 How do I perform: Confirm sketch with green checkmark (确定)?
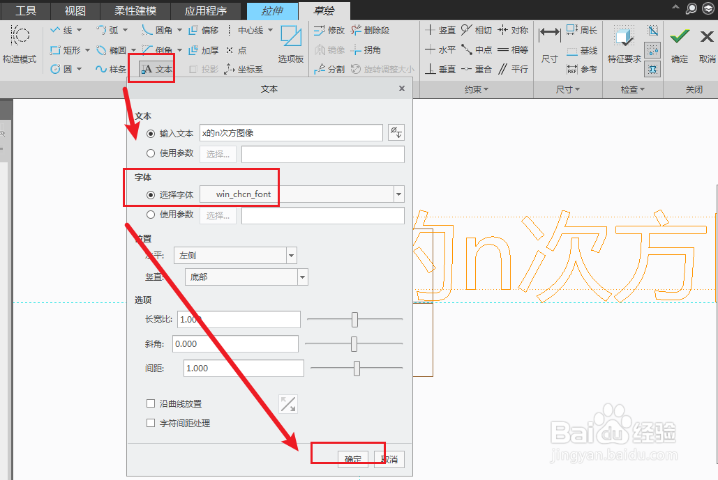[x=680, y=45]
